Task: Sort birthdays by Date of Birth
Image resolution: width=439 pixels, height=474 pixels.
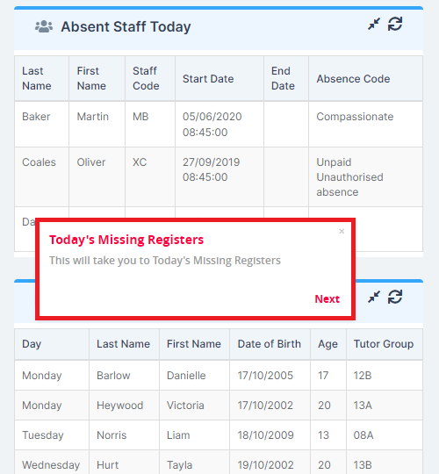Action: 270,344
